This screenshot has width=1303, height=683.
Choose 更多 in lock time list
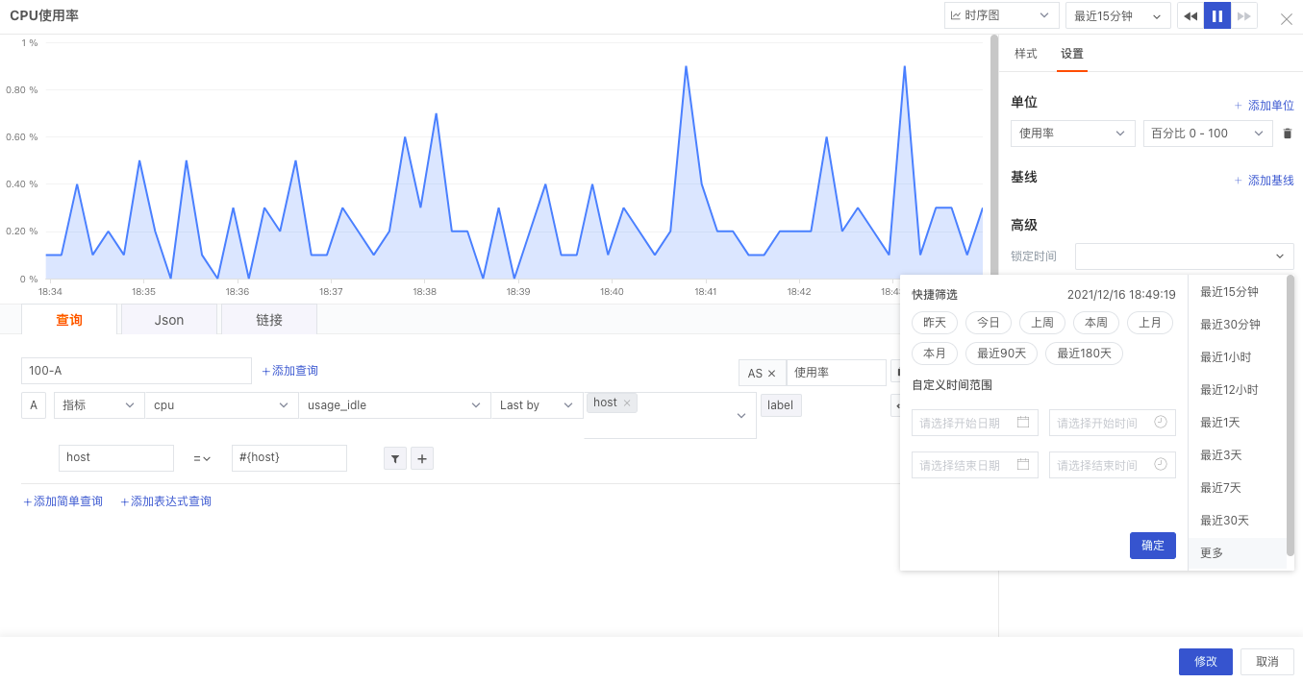[x=1237, y=553]
